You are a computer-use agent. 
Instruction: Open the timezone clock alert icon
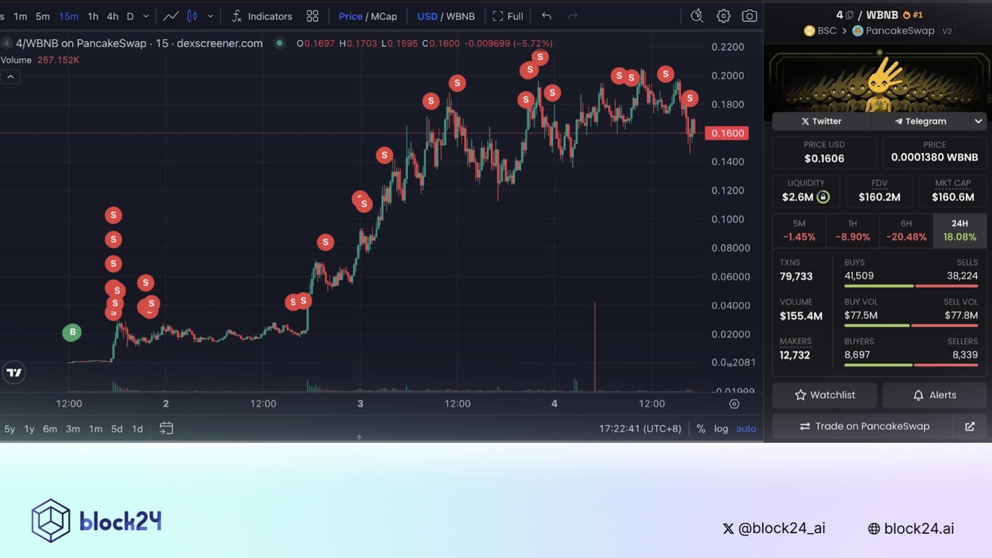coord(696,16)
